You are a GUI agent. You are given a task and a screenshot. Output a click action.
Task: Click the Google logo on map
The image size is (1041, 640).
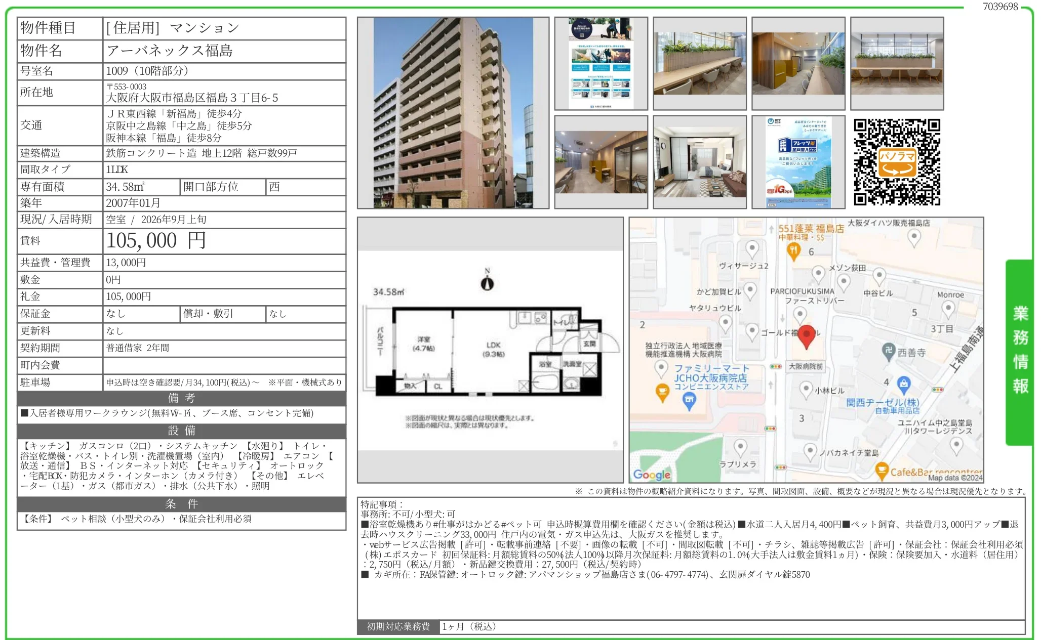(652, 475)
